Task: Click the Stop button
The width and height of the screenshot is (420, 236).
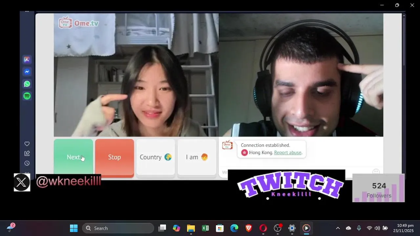Action: click(115, 157)
